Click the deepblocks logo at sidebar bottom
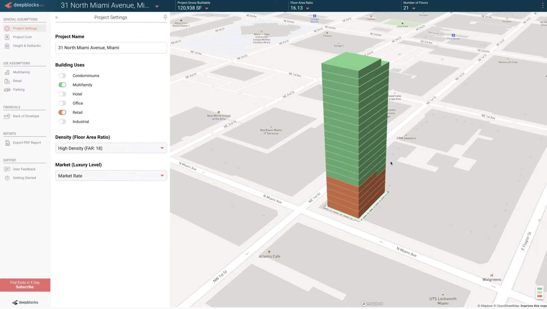The image size is (547, 309). pos(25,302)
